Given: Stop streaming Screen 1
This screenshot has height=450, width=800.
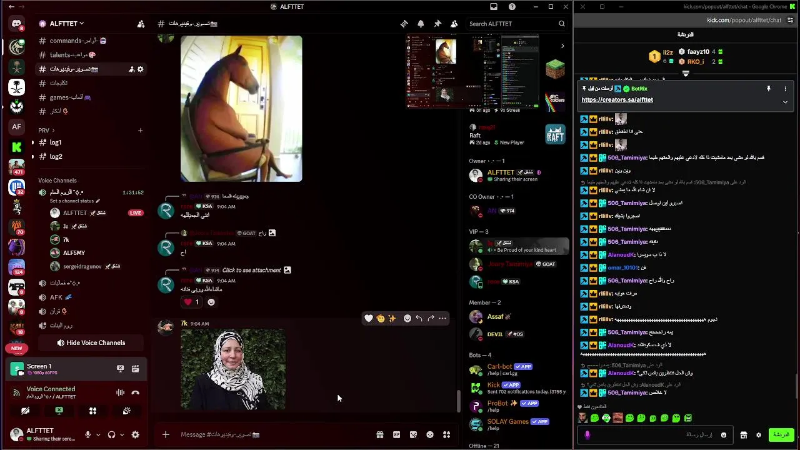Looking at the screenshot, I should tap(120, 369).
